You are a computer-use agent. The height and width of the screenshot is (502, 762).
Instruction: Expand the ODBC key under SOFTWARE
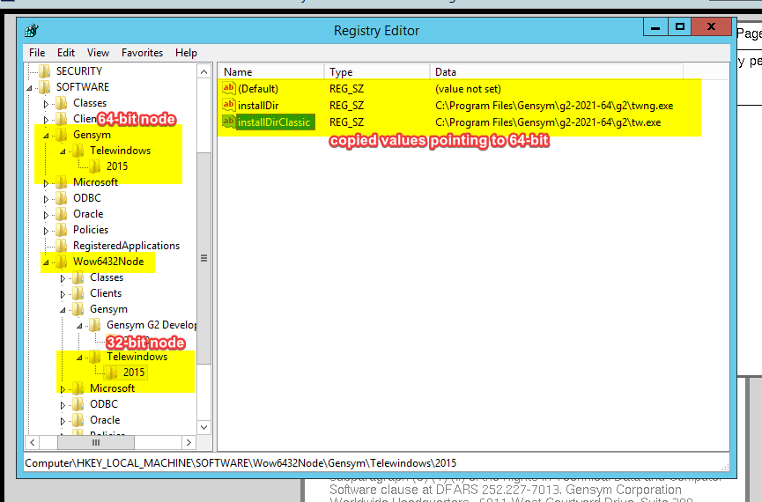pyautogui.click(x=46, y=199)
